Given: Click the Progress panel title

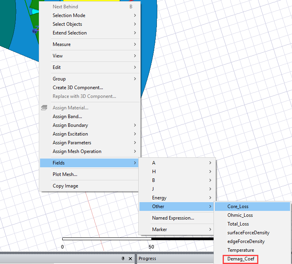Looking at the screenshot, I should [147, 258].
